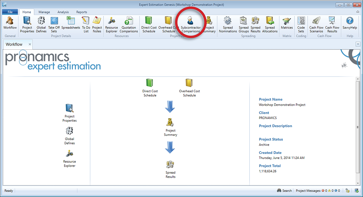Expand the document tab list dropdown
This screenshot has width=363, height=197.
(358, 44)
